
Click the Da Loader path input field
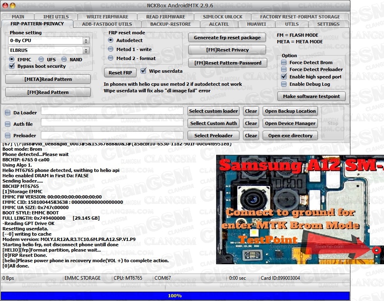click(112, 111)
